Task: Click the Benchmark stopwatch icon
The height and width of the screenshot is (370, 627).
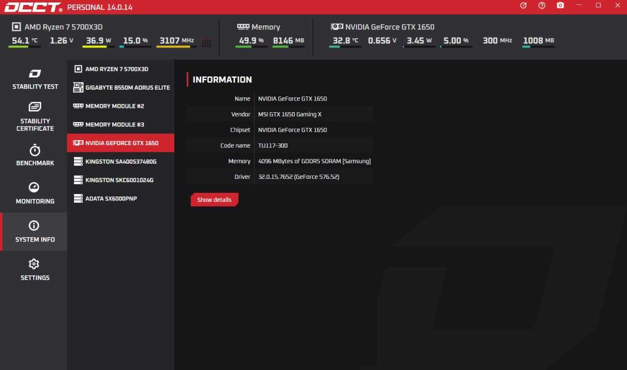Action: (x=35, y=149)
